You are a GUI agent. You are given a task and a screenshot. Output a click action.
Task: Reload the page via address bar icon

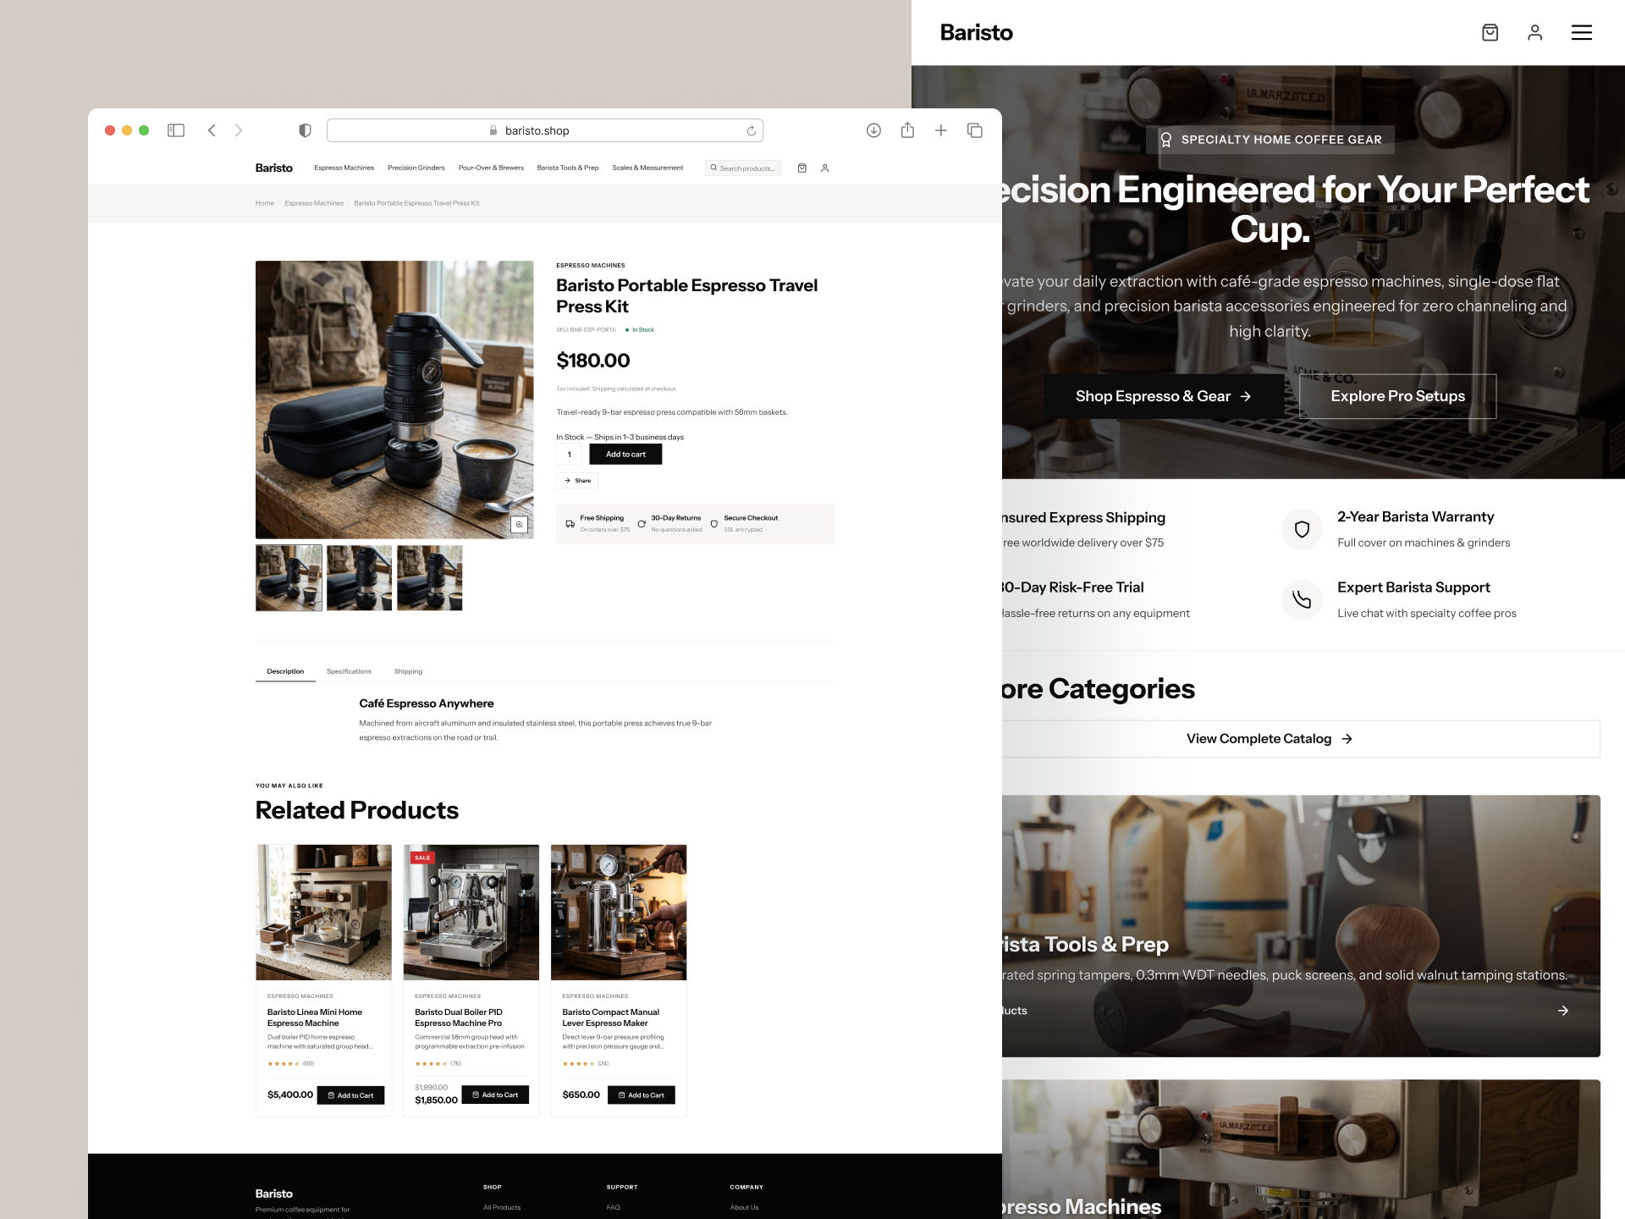click(x=751, y=130)
